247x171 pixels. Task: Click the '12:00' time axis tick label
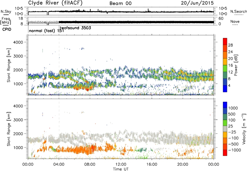121,165
